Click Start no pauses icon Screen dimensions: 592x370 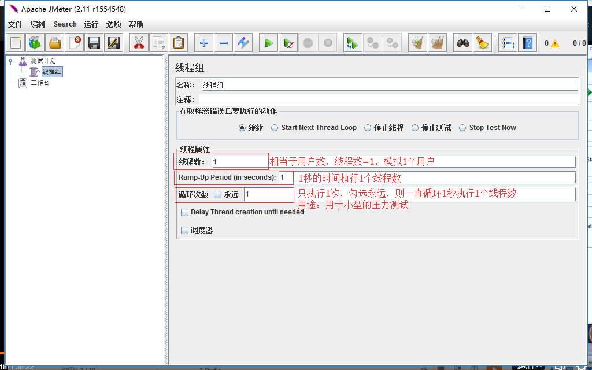coord(288,43)
